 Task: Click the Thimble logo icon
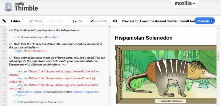click(9, 7)
